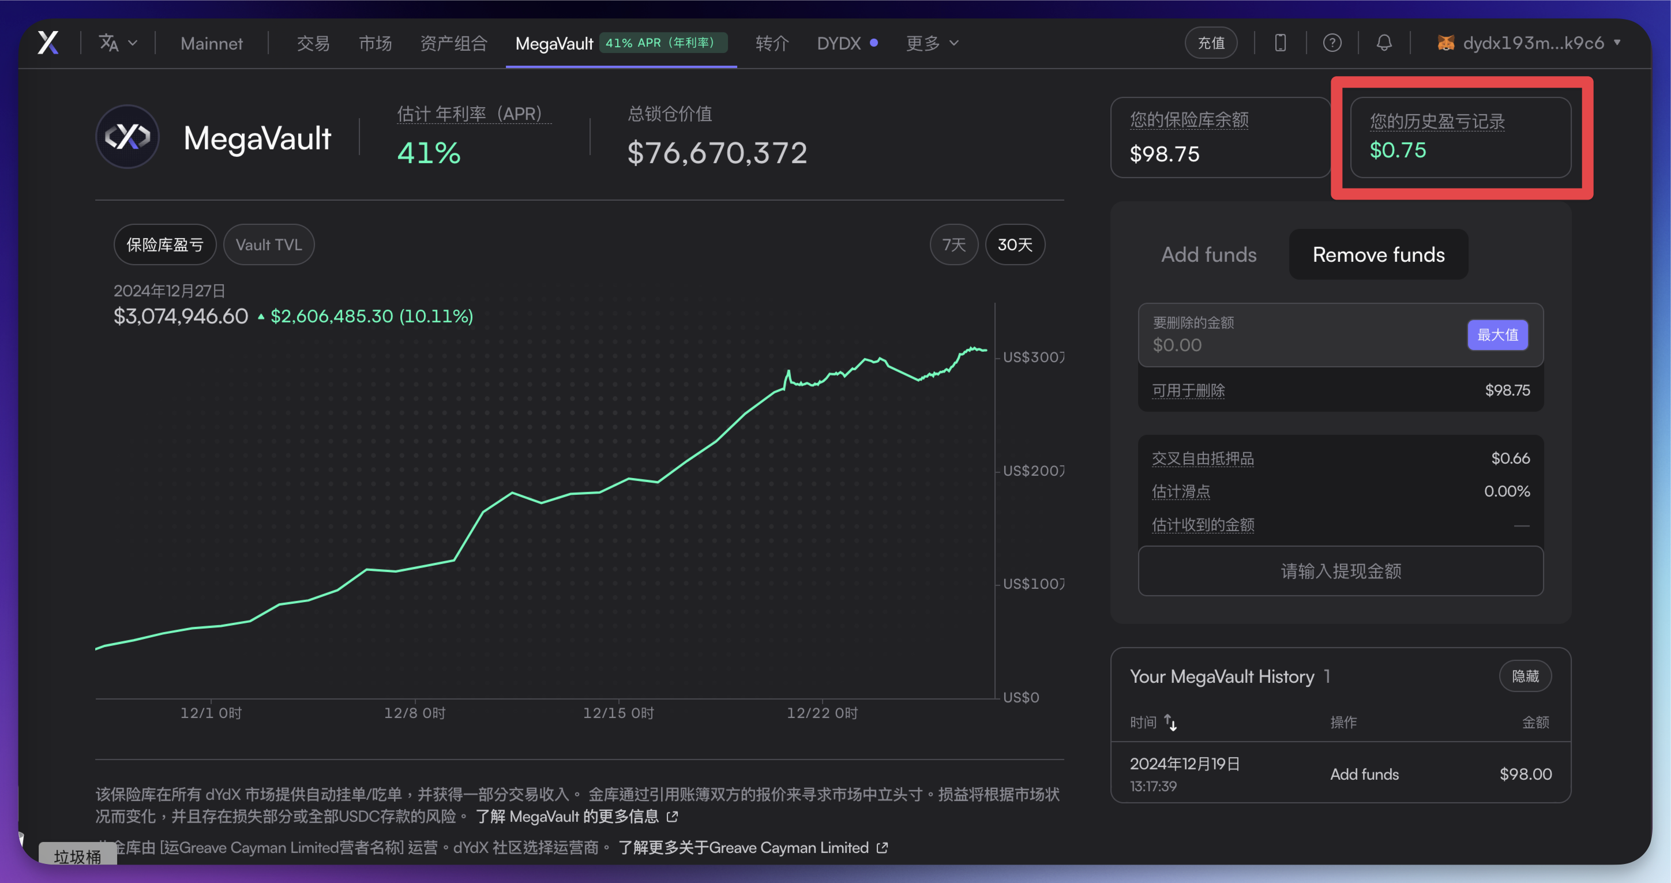Switch to the Remove funds tab
This screenshot has height=883, width=1671.
click(x=1379, y=254)
